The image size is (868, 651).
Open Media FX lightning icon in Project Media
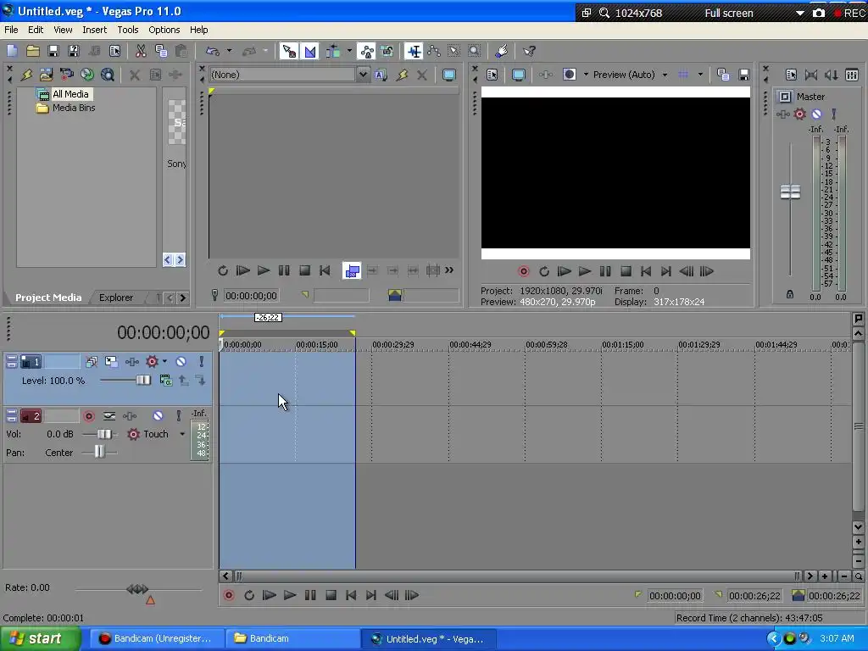coord(26,75)
